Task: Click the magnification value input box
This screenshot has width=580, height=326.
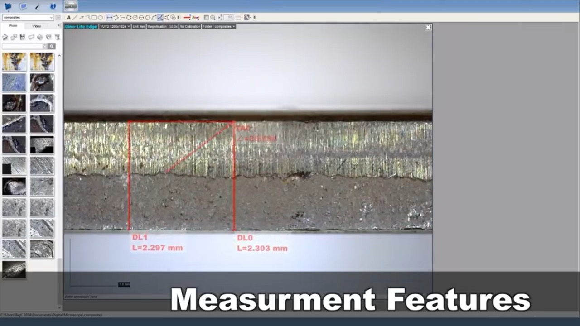Action: (x=228, y=18)
